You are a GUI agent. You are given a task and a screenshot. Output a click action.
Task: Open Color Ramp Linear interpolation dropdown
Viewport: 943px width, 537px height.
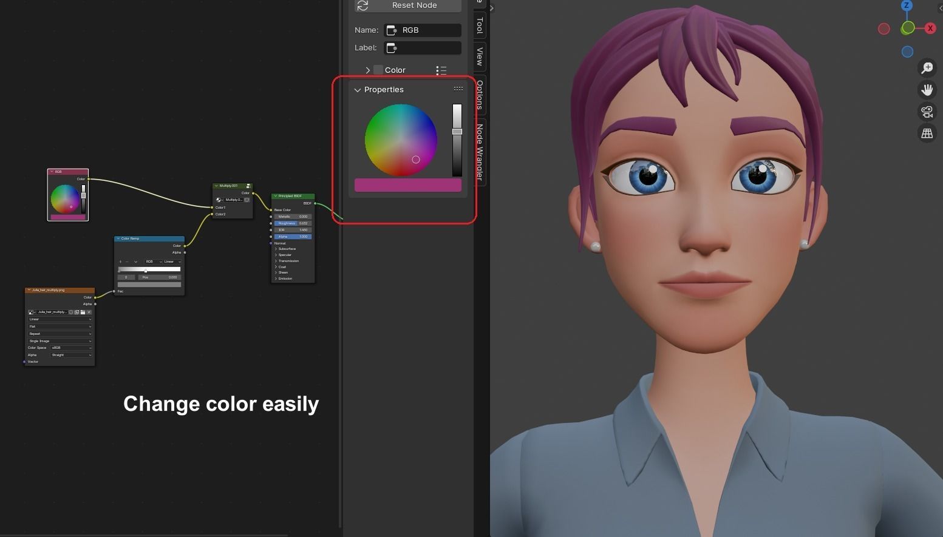point(172,262)
